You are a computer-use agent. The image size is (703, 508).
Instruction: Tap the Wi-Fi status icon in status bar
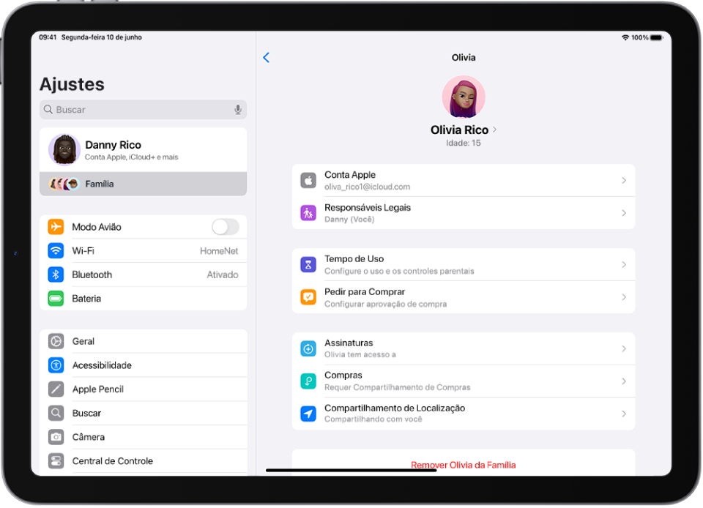pos(625,37)
